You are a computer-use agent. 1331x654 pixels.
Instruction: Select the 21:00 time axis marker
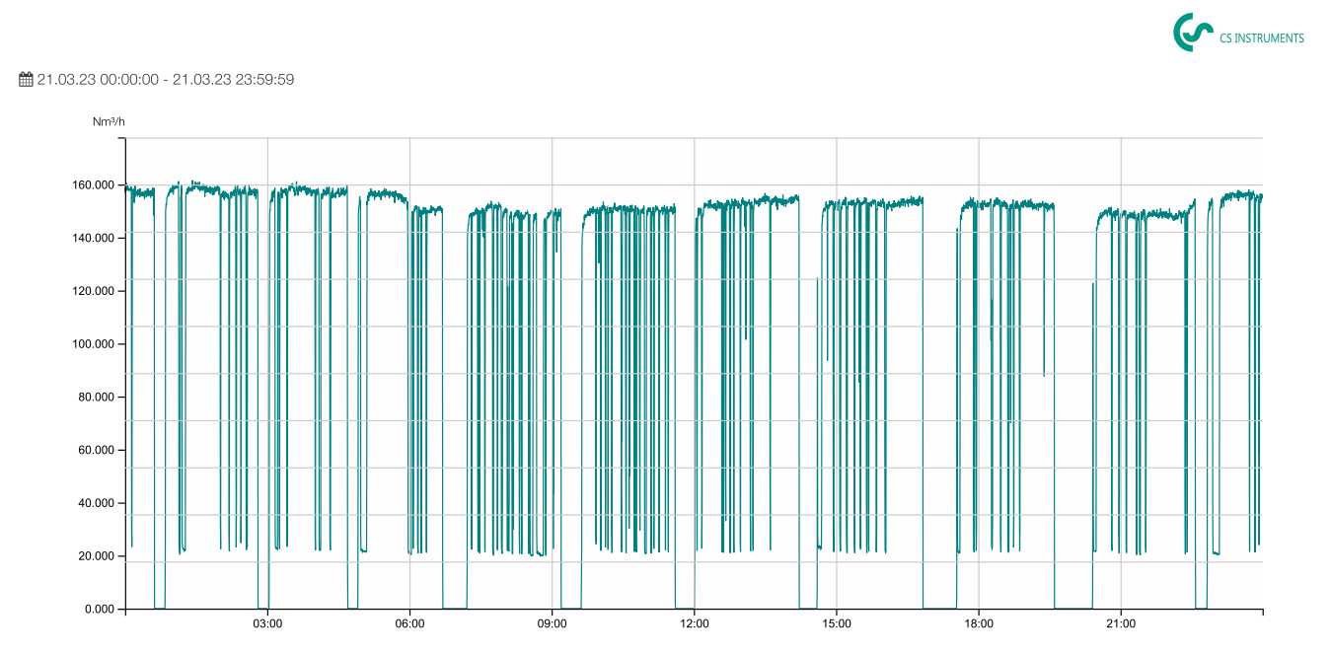(x=1121, y=624)
